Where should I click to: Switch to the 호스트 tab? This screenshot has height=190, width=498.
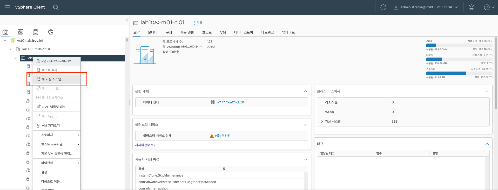207,32
